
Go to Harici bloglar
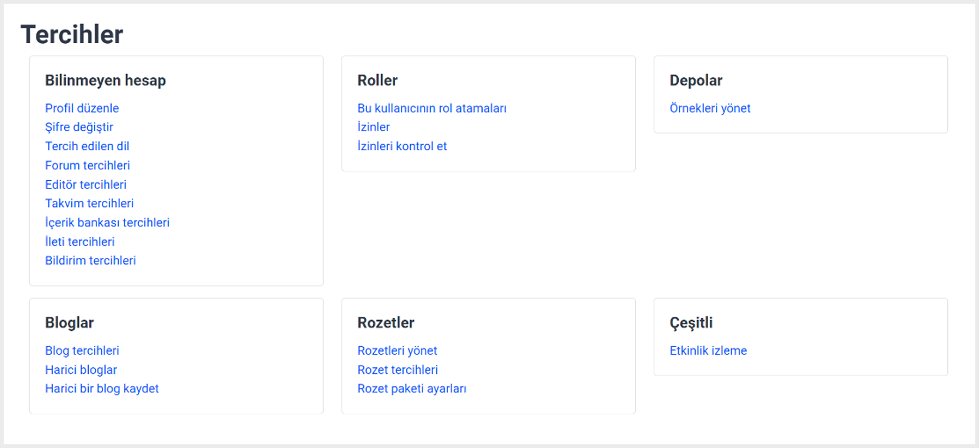tap(81, 370)
